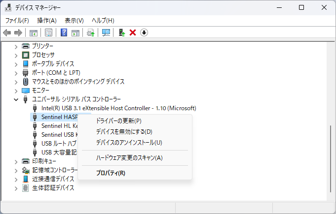
Task: Open the Help toolbar icon with question mark
Action: [x=64, y=32]
